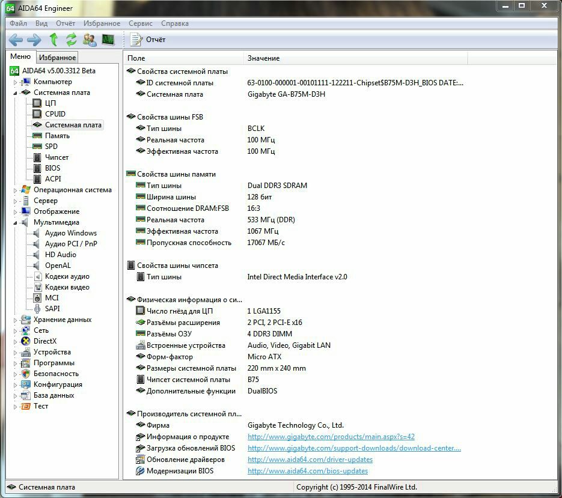Open gigabyte.com products main.aspx link
This screenshot has height=498, width=562.
331,437
